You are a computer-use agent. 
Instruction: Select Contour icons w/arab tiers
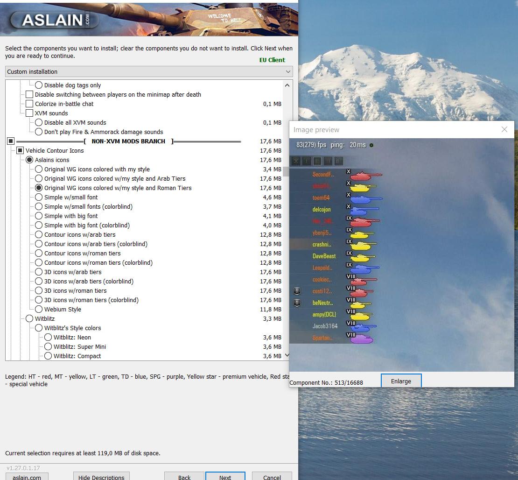pyautogui.click(x=39, y=234)
